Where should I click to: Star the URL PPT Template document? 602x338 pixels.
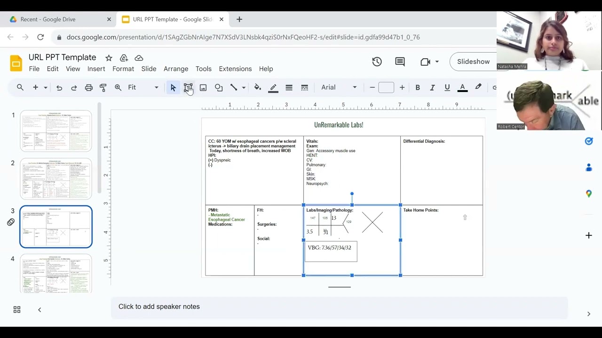pyautogui.click(x=109, y=58)
